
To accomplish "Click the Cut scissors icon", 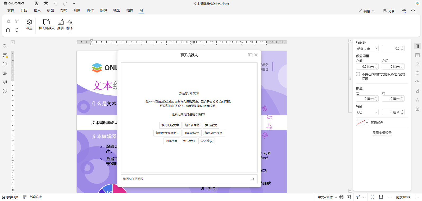I will click(17, 21).
